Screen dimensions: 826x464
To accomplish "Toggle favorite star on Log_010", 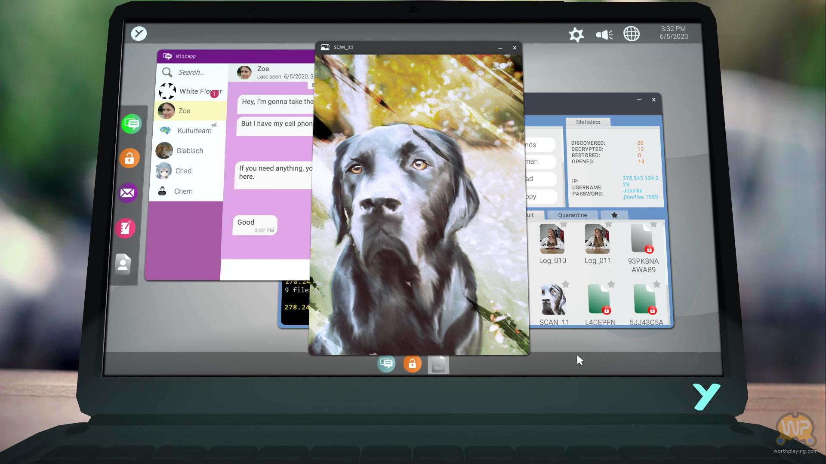I will (564, 225).
